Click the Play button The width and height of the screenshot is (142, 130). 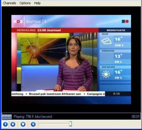[5, 124]
